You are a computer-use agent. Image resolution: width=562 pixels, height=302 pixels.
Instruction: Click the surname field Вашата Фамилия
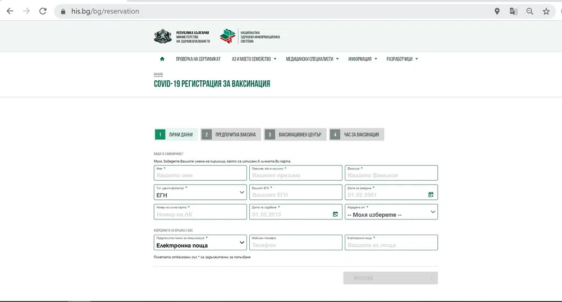pos(391,173)
